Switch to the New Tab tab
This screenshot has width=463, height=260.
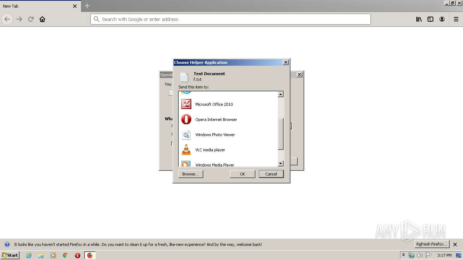tap(40, 6)
